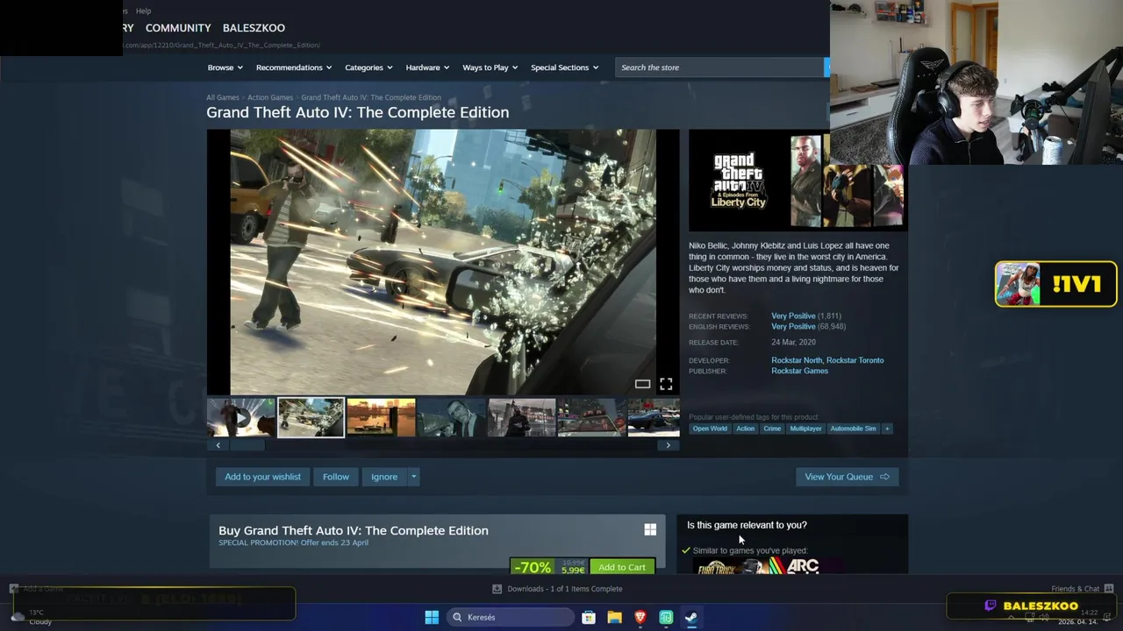
Task: Click the Windows platform icon
Action: coord(650,529)
